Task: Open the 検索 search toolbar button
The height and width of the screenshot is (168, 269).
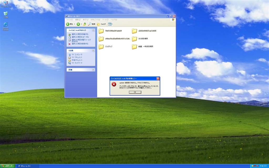Action: click(92, 24)
